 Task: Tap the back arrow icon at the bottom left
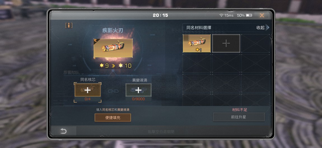[63, 131]
